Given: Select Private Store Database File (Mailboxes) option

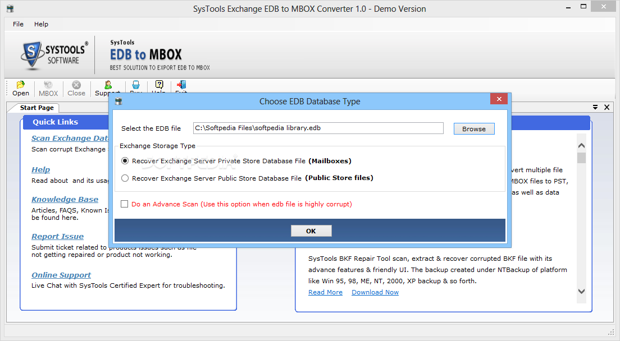Looking at the screenshot, I should [x=125, y=160].
